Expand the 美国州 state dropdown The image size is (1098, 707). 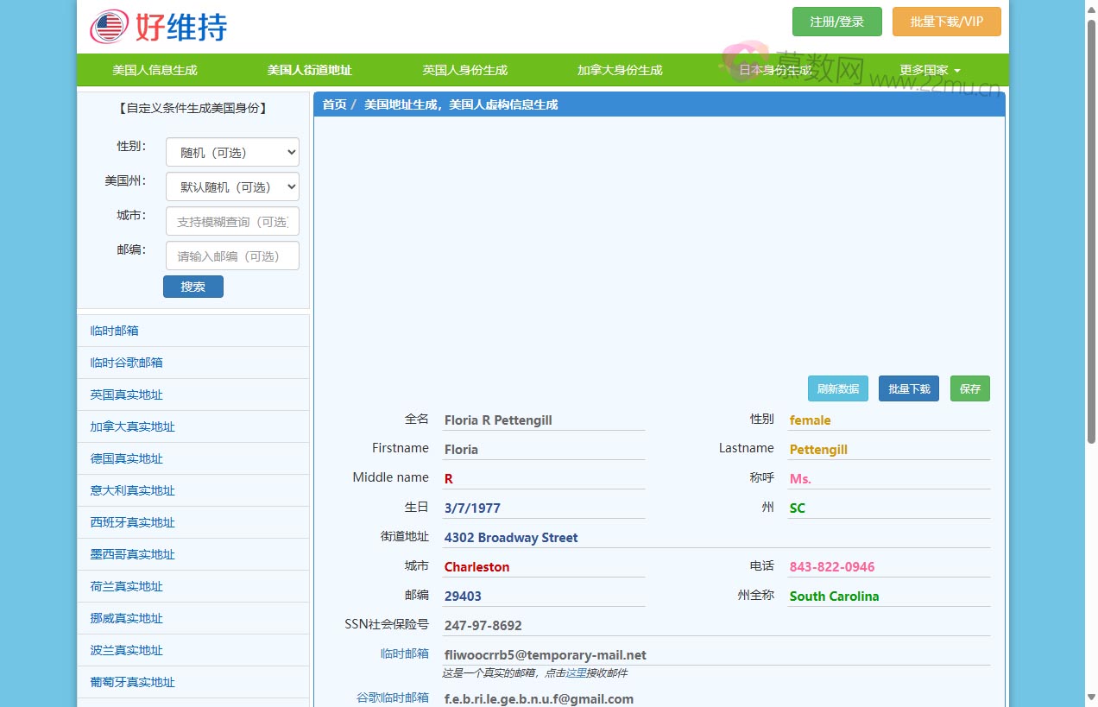pyautogui.click(x=232, y=187)
